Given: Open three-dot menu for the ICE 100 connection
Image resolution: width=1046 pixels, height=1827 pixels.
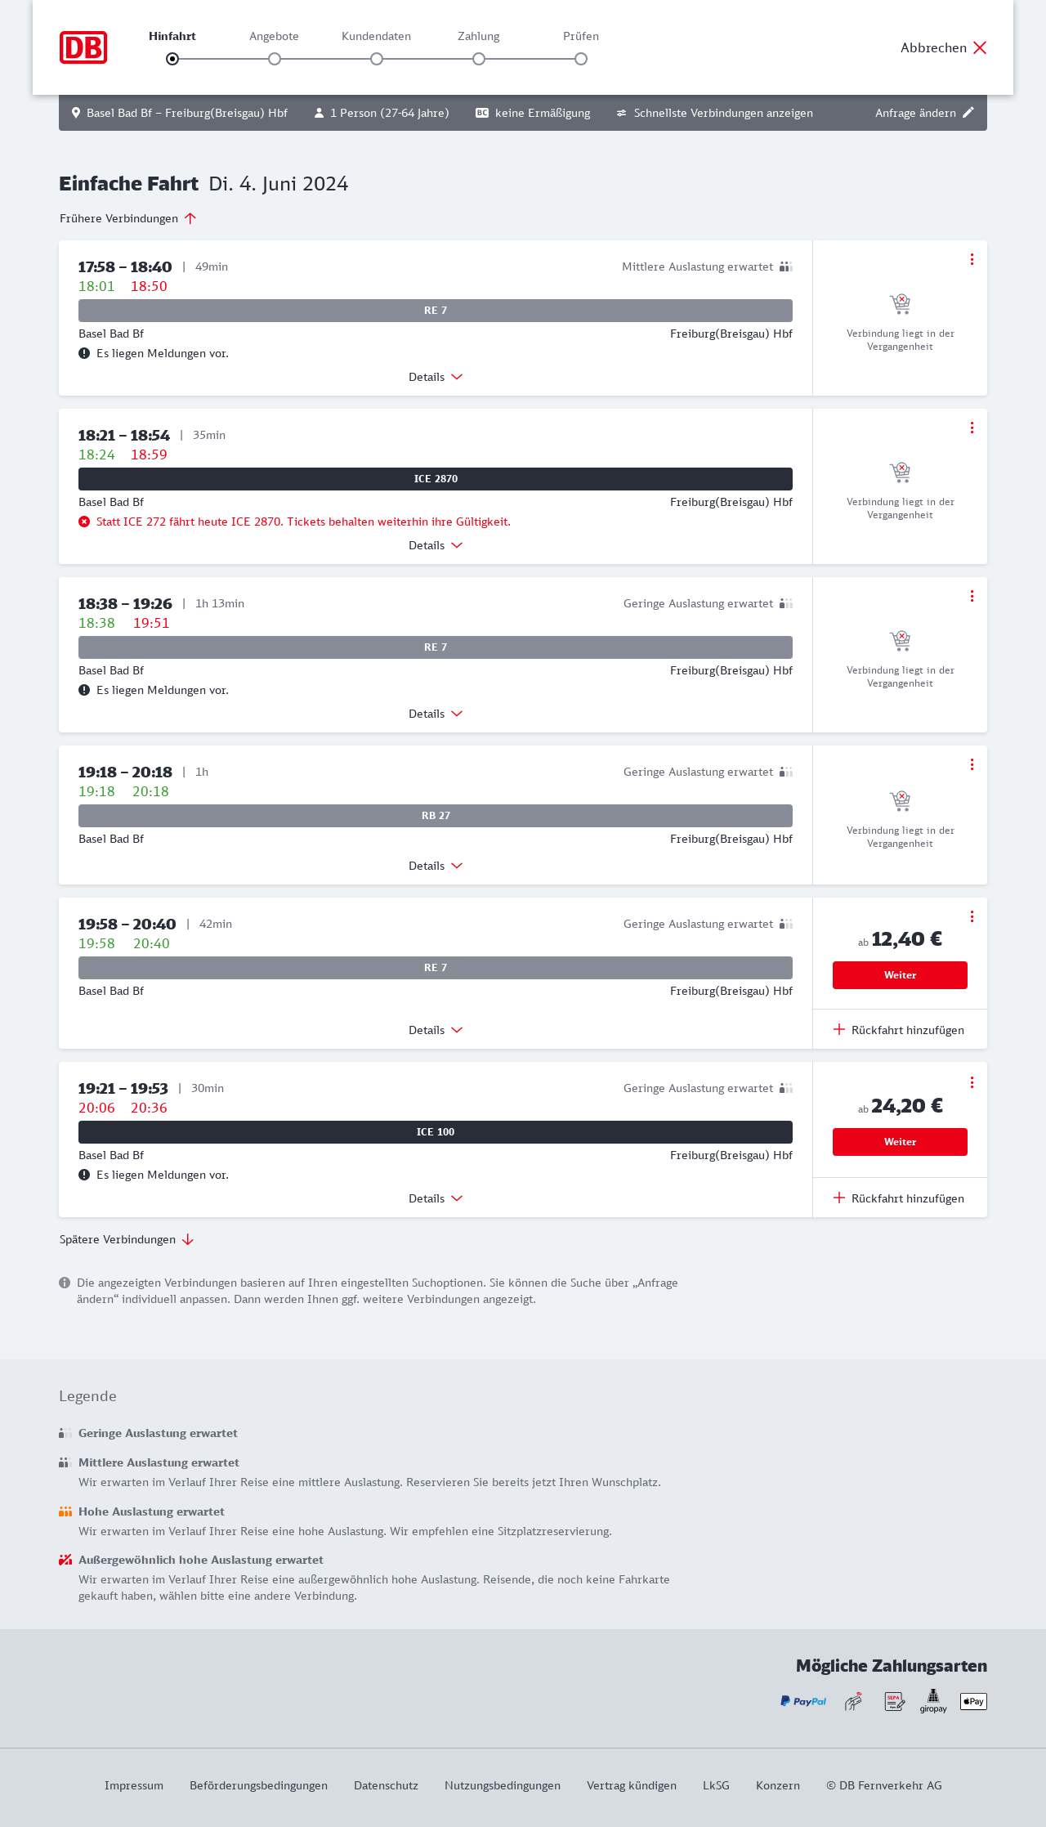Looking at the screenshot, I should pyautogui.click(x=972, y=1082).
